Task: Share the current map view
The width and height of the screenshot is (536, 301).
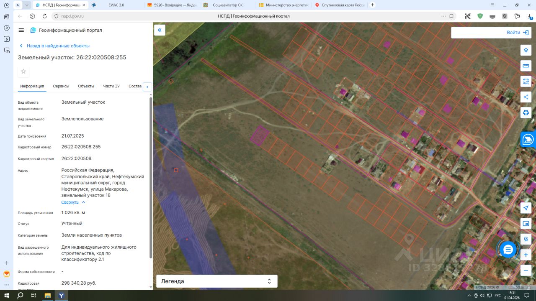Action: click(526, 97)
